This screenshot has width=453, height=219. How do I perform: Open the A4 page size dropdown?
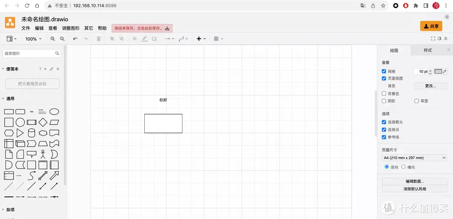tap(414, 158)
